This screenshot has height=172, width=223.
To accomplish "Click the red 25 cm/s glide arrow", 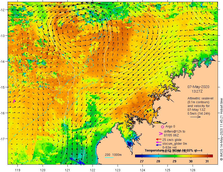I will [x=159, y=139].
